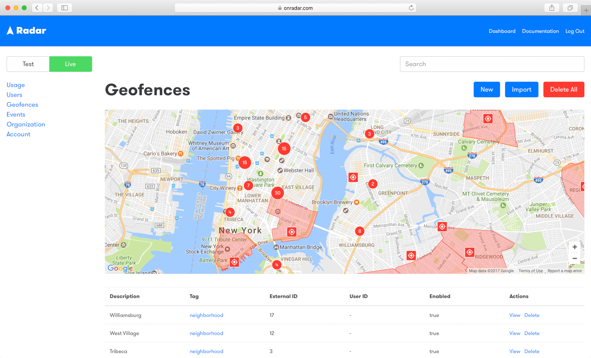Click the Radar logo
Screen dimensions: 591x358
click(27, 31)
